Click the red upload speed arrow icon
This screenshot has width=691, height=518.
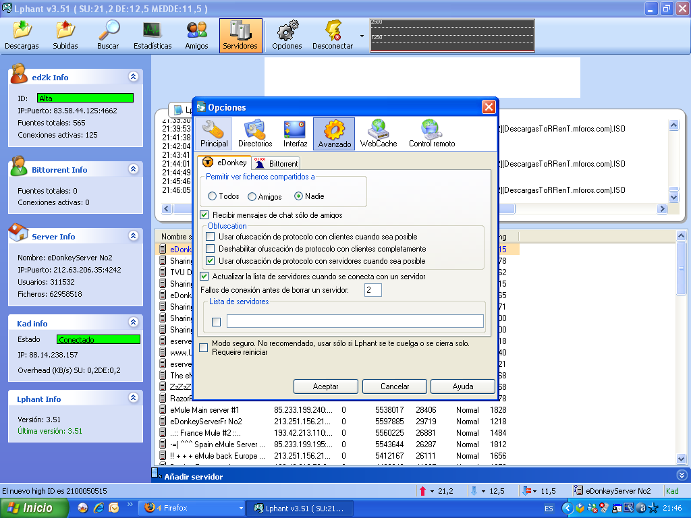pyautogui.click(x=422, y=491)
